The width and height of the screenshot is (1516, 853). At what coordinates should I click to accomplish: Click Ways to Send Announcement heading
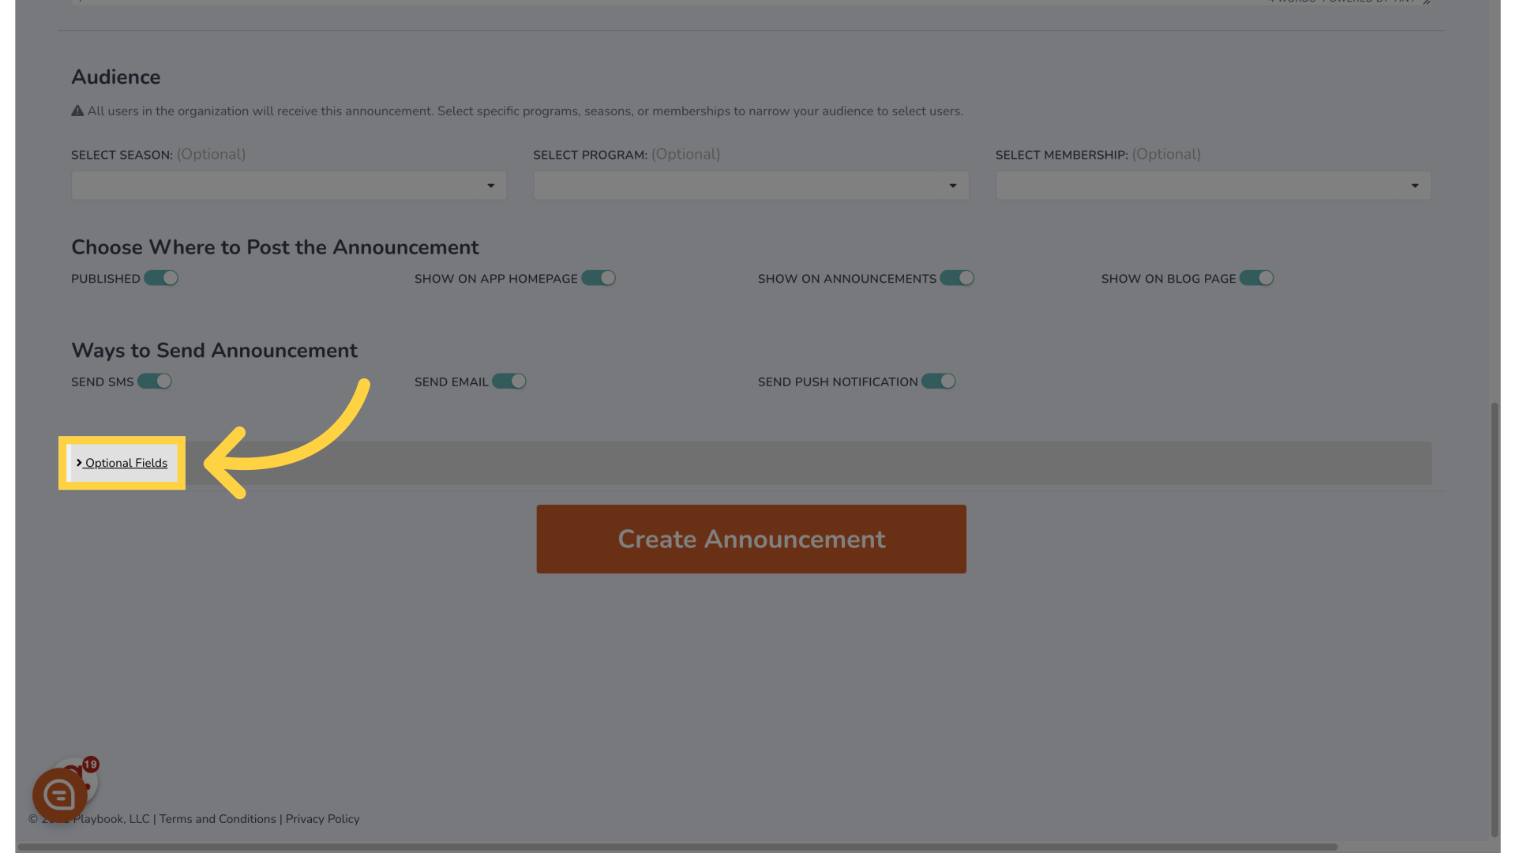215,351
